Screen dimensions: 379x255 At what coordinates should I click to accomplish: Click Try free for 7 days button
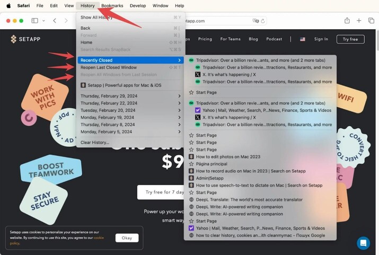161,192
